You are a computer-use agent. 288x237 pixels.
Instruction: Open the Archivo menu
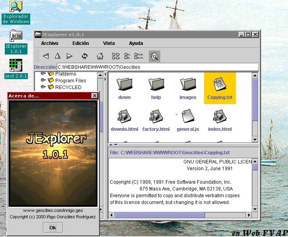pyautogui.click(x=50, y=43)
